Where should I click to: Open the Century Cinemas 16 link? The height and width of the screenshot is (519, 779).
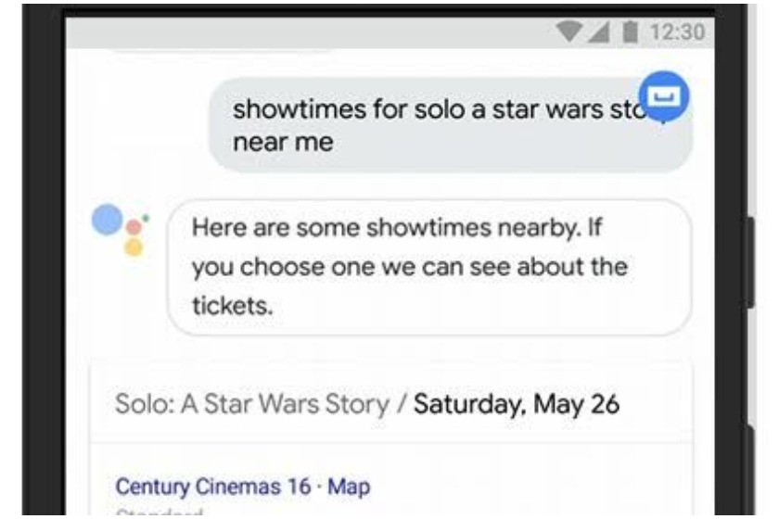213,487
